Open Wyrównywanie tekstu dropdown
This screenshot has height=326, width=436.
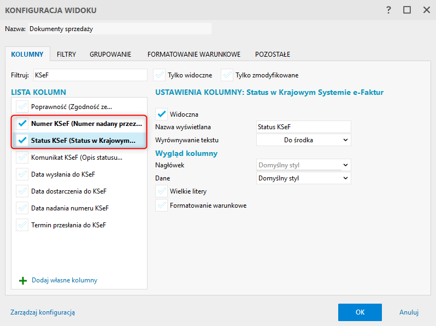coord(303,140)
